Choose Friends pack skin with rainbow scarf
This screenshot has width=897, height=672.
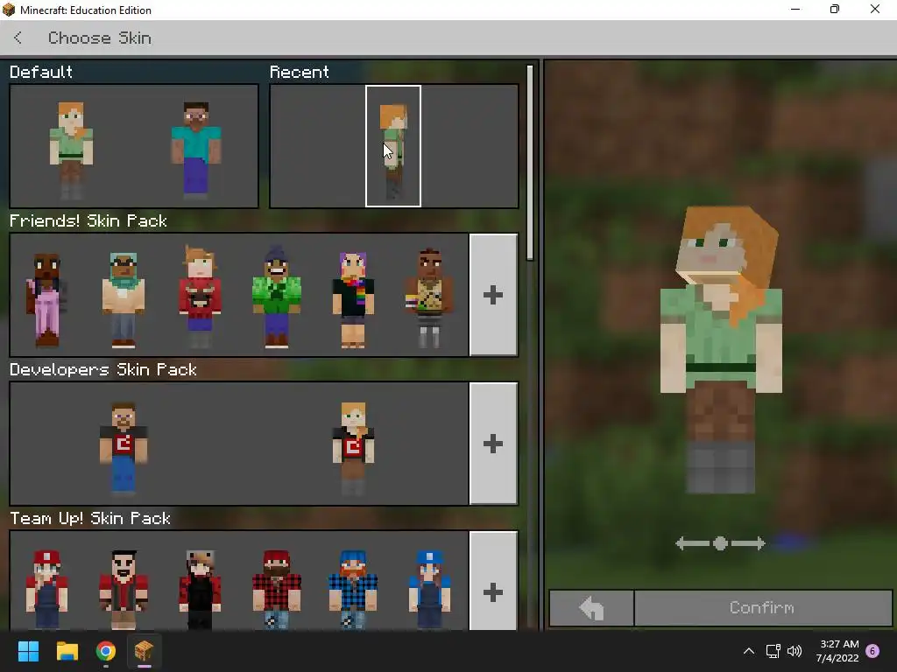(x=353, y=298)
